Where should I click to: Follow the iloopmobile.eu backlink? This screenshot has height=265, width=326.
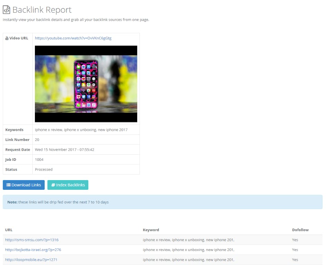pos(30,259)
